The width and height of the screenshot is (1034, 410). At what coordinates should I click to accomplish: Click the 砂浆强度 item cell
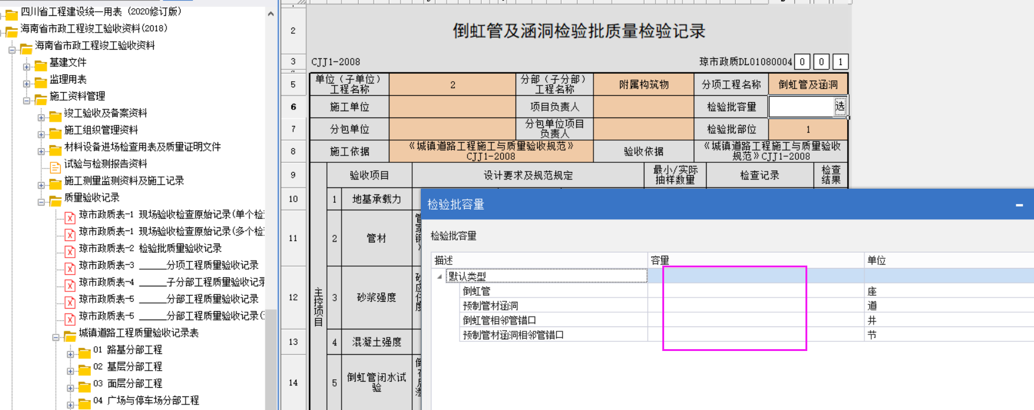(376, 298)
